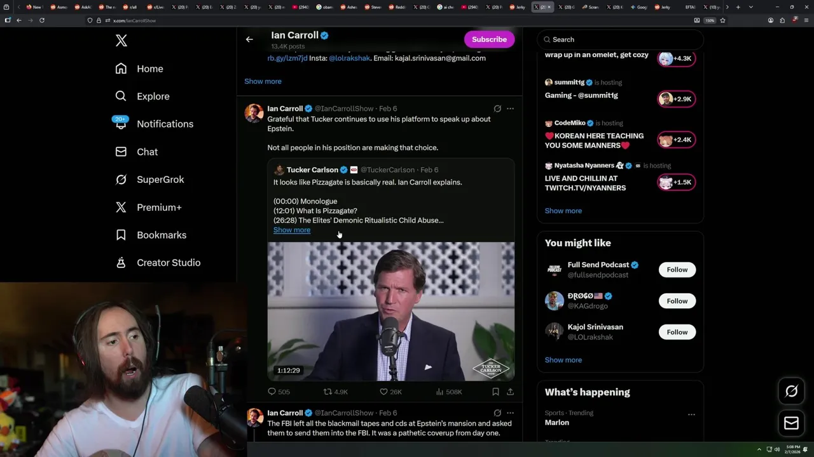Open floating messages envelope button
This screenshot has width=814, height=457.
791,423
